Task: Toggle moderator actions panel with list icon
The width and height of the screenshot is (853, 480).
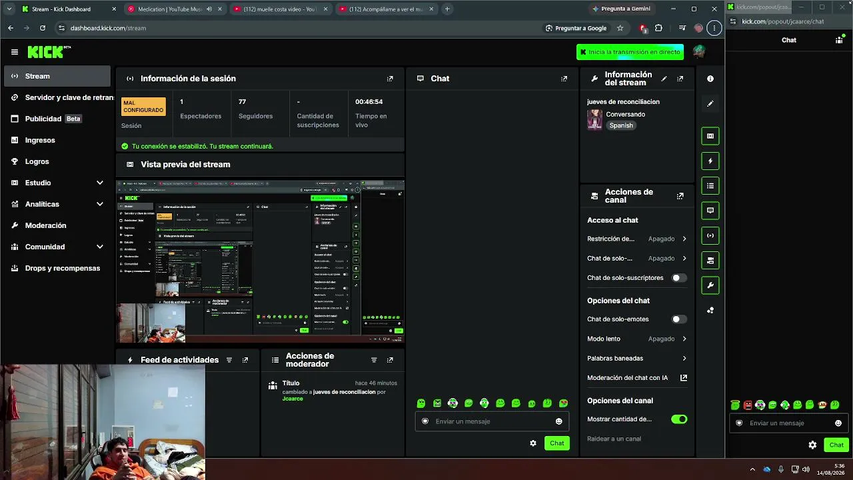Action: coord(710,186)
